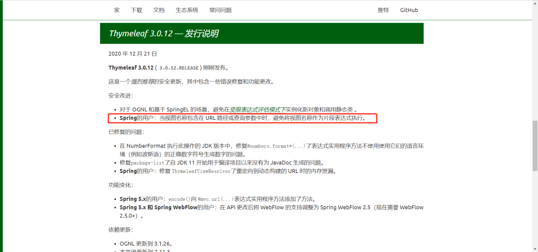Click the #mvc.url(...) code text
538x252 pixels.
pyautogui.click(x=216, y=199)
